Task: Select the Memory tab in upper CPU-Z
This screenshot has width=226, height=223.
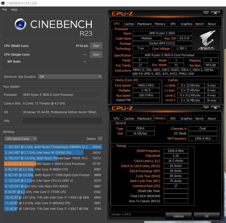Action: point(160,24)
